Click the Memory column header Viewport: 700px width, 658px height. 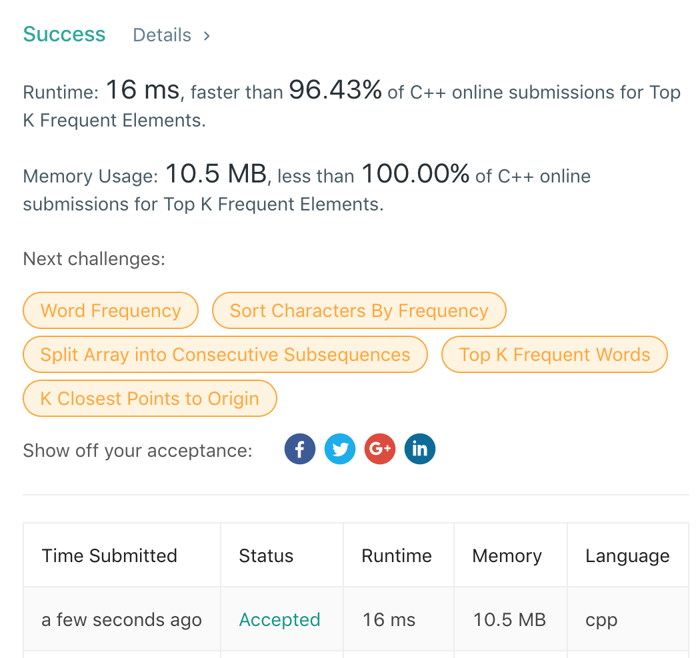click(x=507, y=555)
